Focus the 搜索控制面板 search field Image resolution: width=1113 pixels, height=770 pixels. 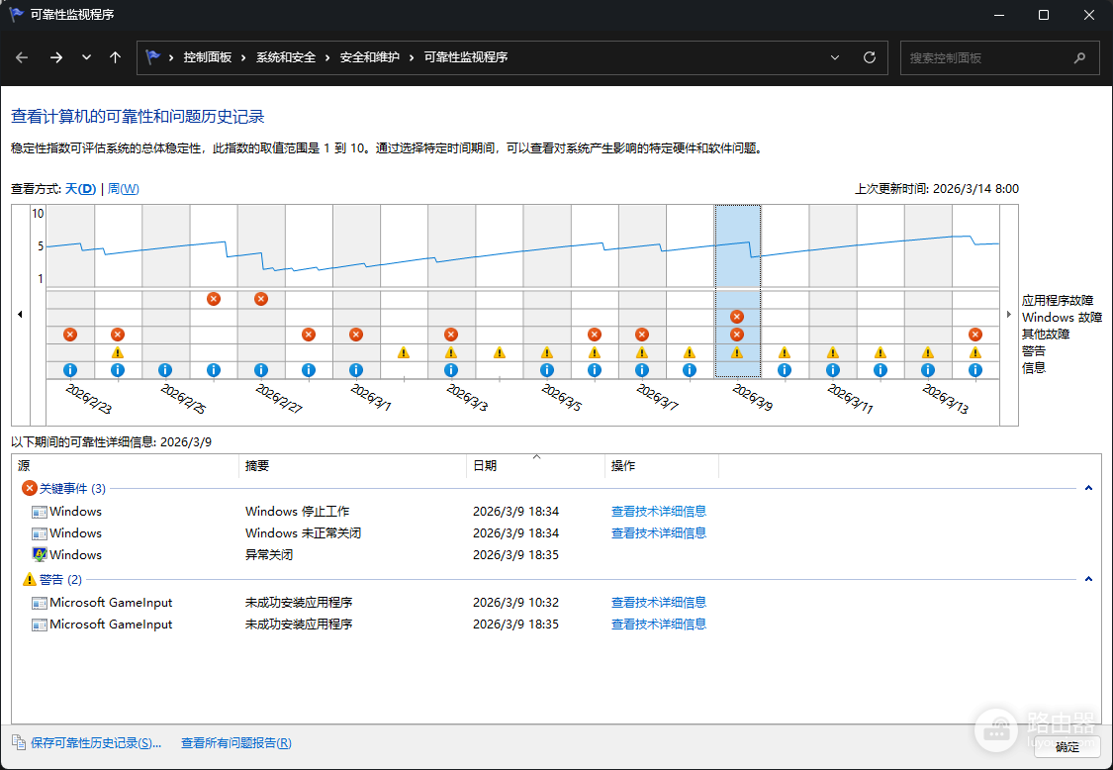(x=999, y=57)
